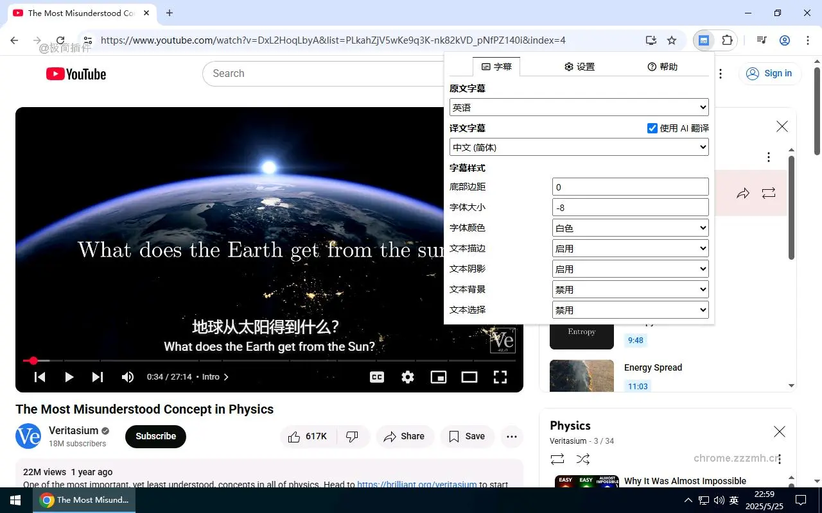Click the red playhead on the video progress bar
Image resolution: width=822 pixels, height=513 pixels.
33,360
